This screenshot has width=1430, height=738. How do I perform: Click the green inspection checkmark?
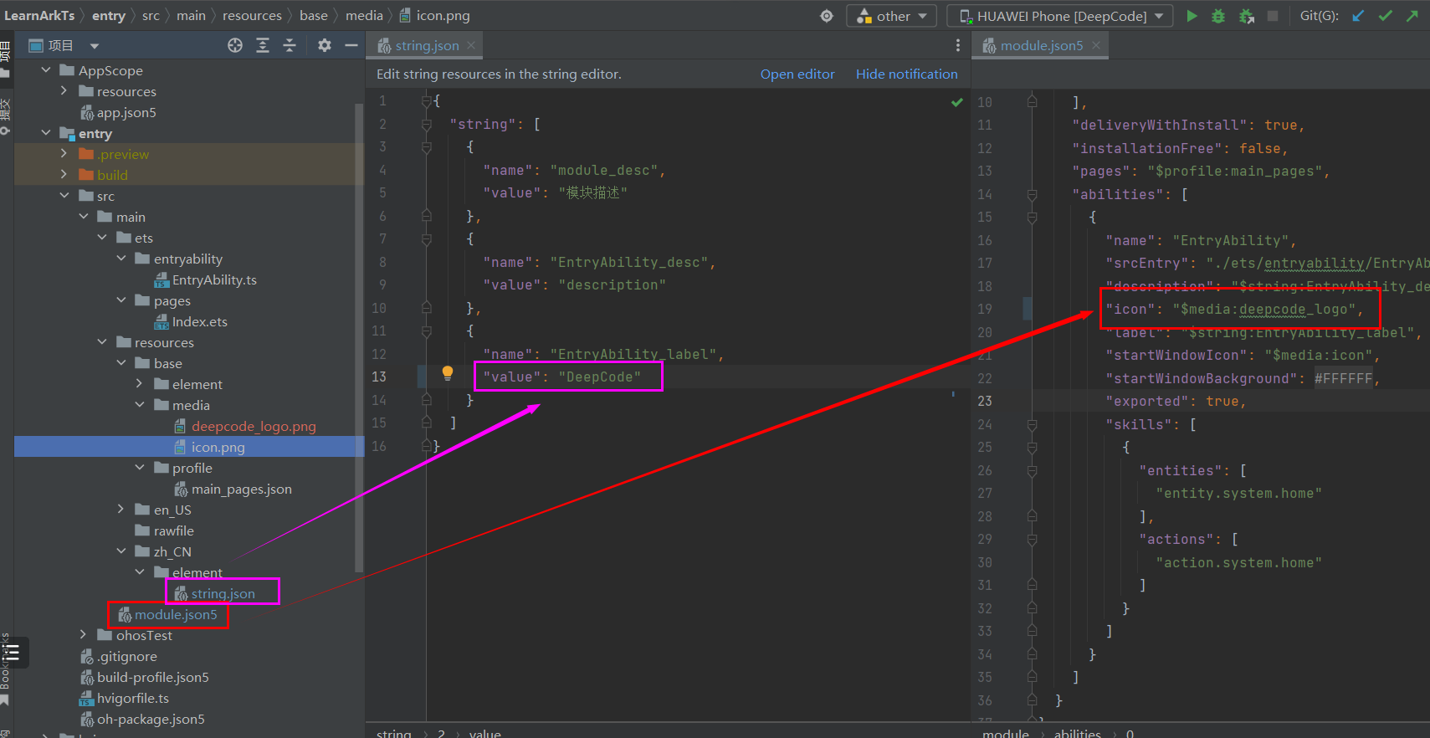click(957, 102)
